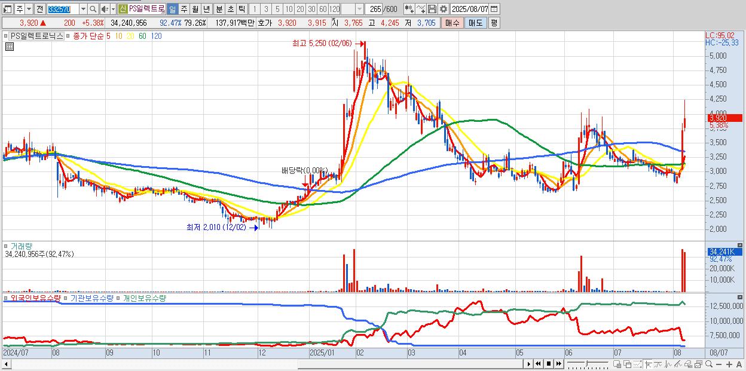The image size is (746, 371).
Task: Click the 외국인보유수량 legend color marker
Action: (7, 298)
